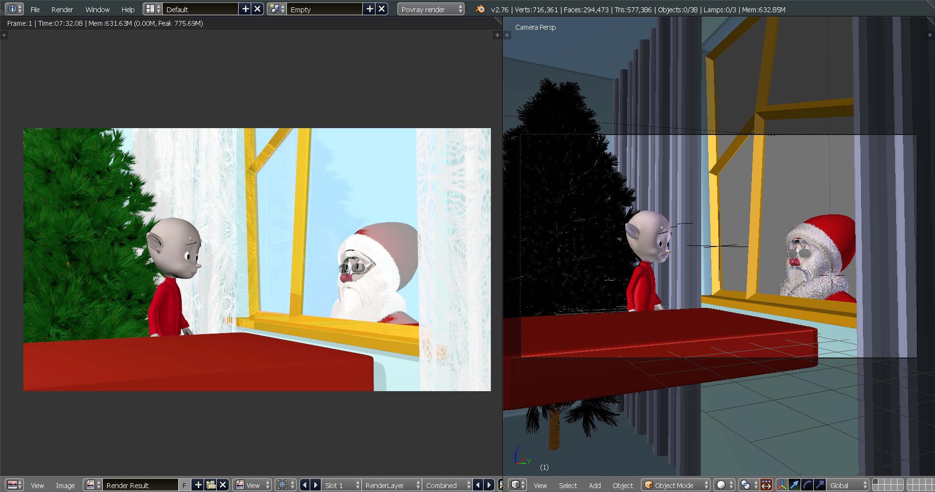Open the Render menu

(x=62, y=9)
